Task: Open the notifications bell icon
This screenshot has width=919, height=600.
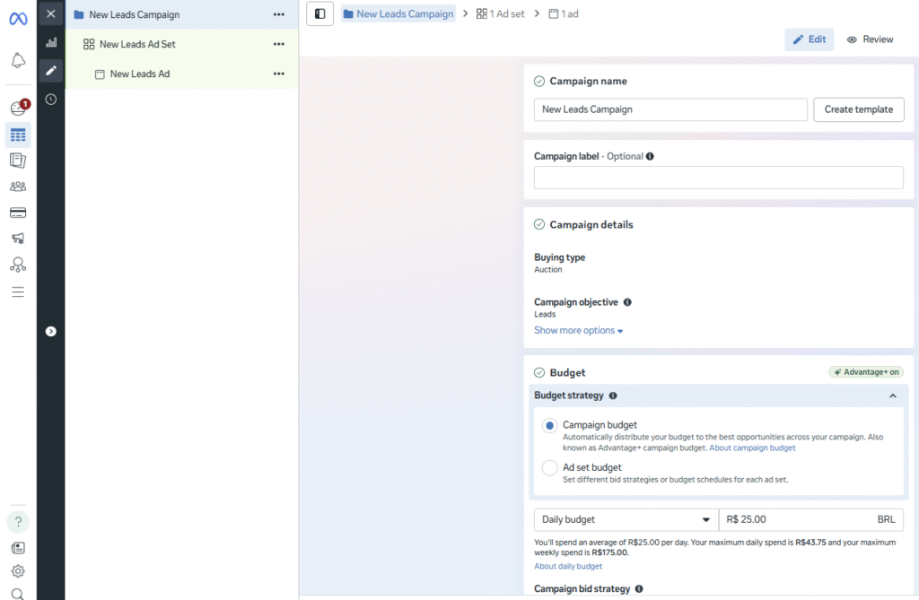Action: [x=18, y=61]
